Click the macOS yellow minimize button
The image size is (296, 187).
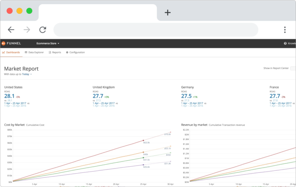pyautogui.click(x=19, y=11)
